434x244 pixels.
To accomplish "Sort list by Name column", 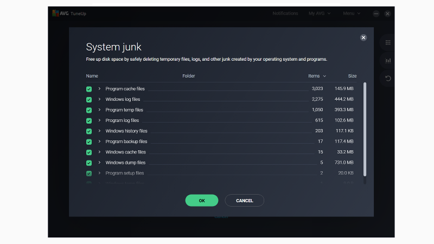I will point(92,76).
